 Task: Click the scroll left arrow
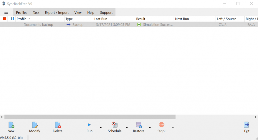(2, 117)
